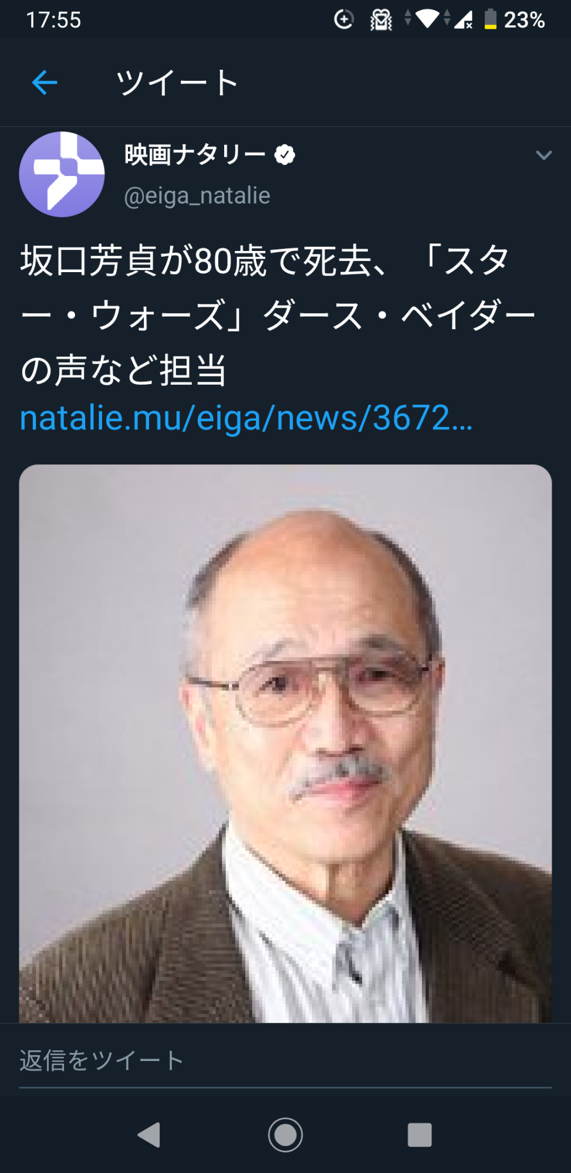Tap the ツイート header title
Viewport: 571px width, 1173px height.
pos(177,82)
